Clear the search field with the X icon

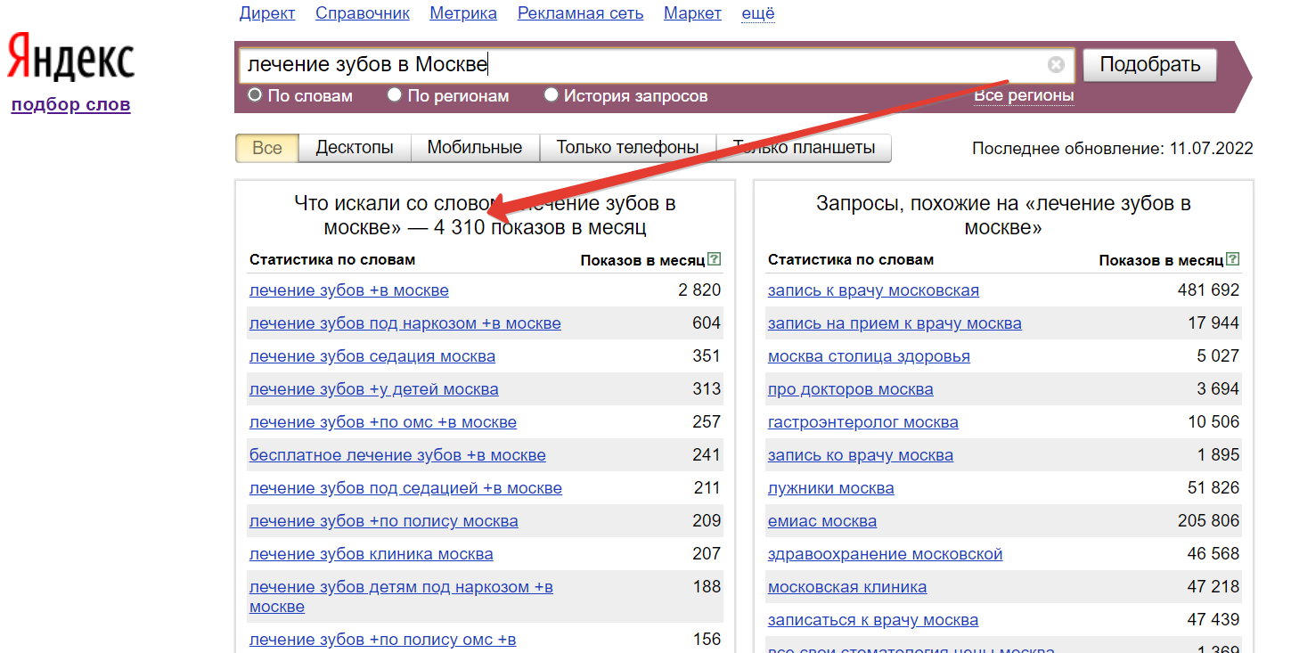click(x=1056, y=64)
